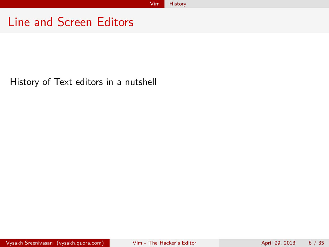Click the April 29, 2013 date in footer

tap(278, 243)
